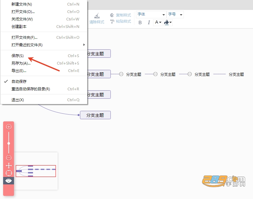Click the zoom slider handle
The width and height of the screenshot is (253, 199).
point(9,143)
